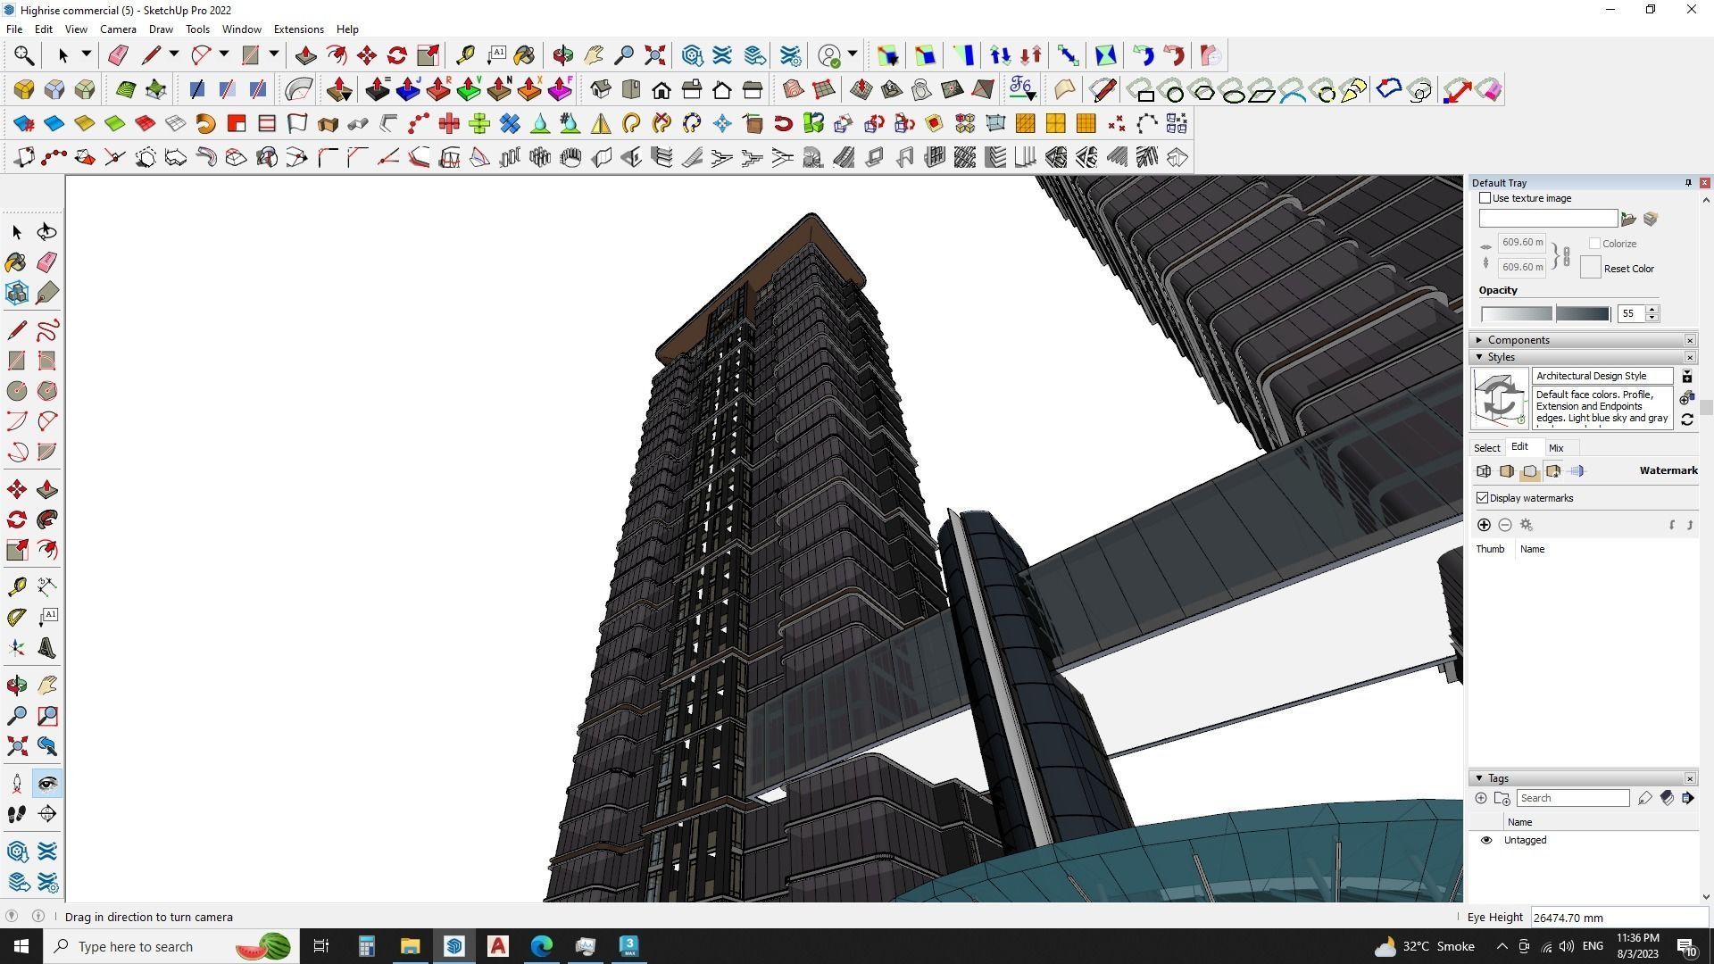Browse for texture image file

(x=1628, y=219)
